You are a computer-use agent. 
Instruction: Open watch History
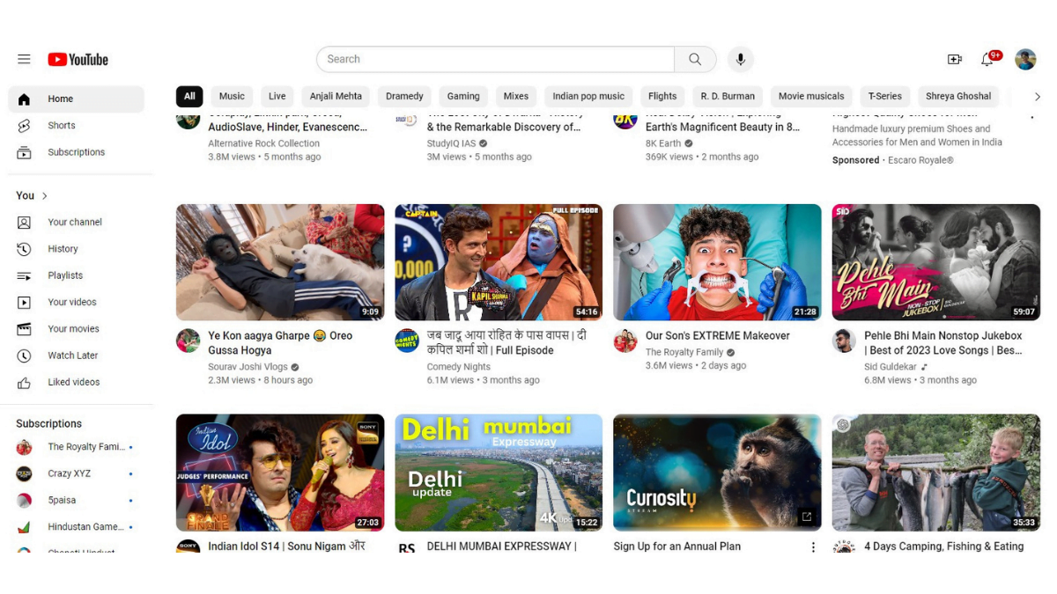[x=76, y=249]
